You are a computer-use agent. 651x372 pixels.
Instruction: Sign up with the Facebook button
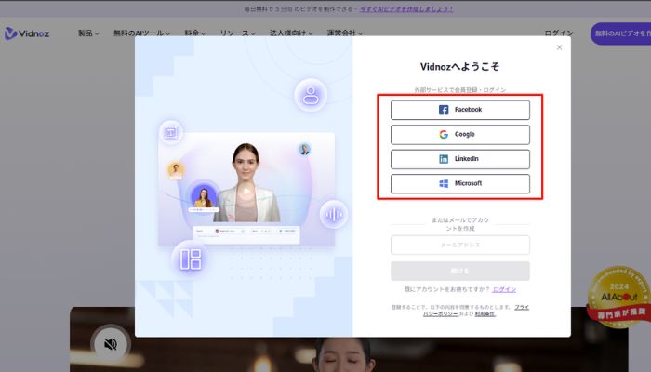pos(460,110)
